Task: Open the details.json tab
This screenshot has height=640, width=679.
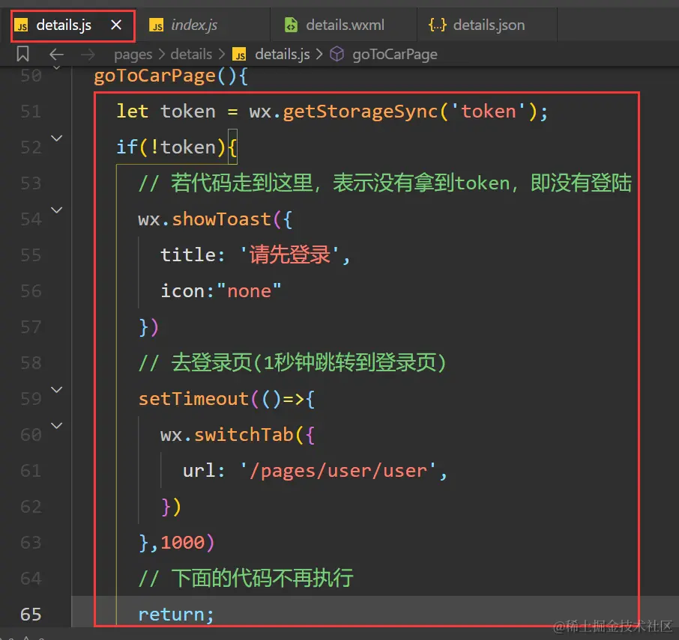Action: coord(489,25)
